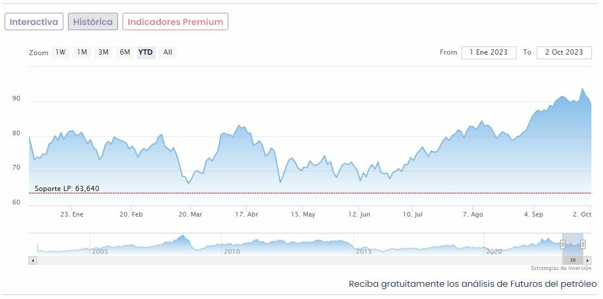Set zoom range to 1M
603x299 pixels.
(x=82, y=52)
